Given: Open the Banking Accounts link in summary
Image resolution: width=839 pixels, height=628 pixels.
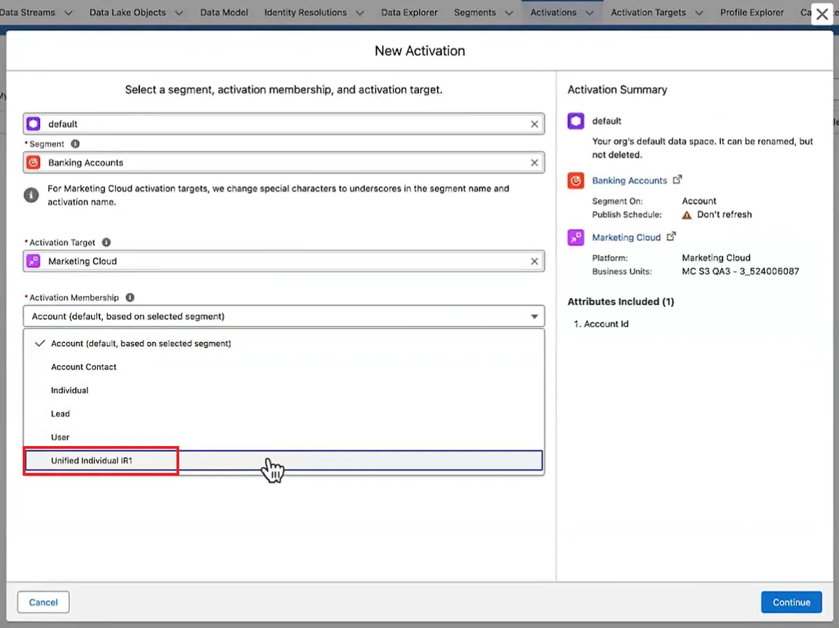Looking at the screenshot, I should pos(629,180).
